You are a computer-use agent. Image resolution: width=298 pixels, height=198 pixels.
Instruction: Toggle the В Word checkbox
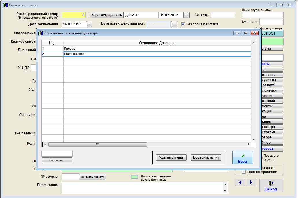(262, 160)
